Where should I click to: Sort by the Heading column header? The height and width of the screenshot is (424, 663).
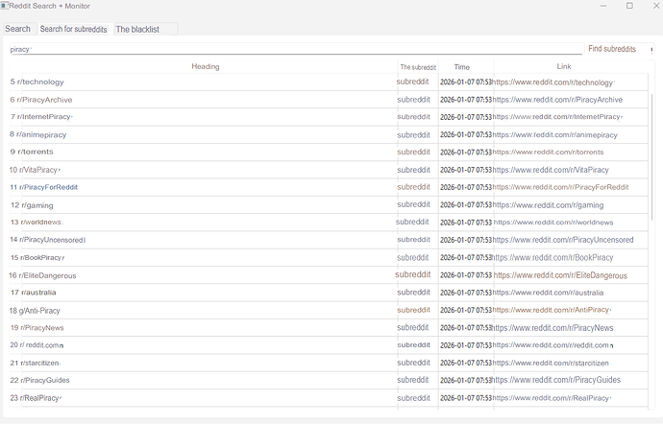pyautogui.click(x=205, y=66)
